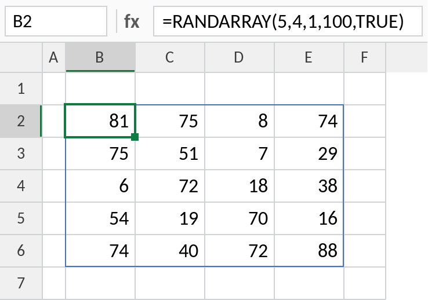Click empty cell A2
This screenshot has height=300, width=428.
pyautogui.click(x=54, y=121)
